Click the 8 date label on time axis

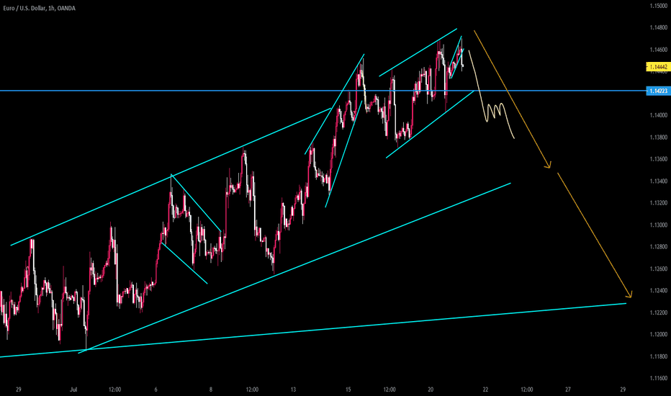pos(211,390)
